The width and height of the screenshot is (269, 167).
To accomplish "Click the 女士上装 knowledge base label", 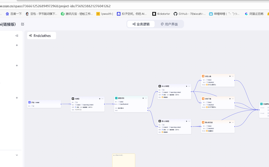I will click(x=211, y=85).
